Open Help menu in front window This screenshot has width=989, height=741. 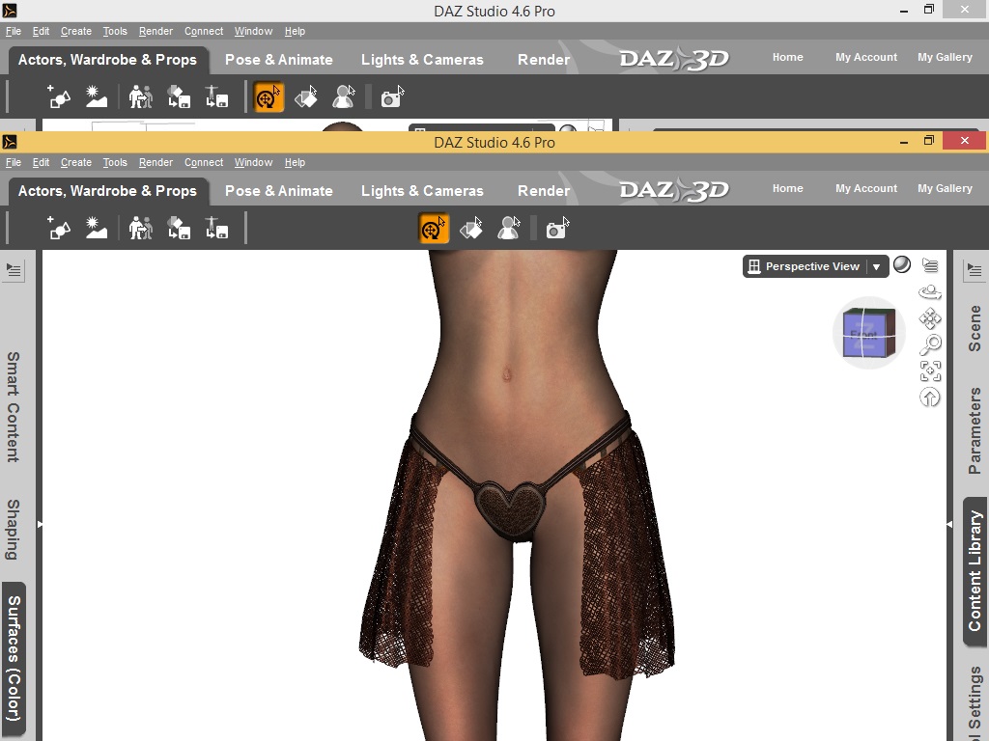[295, 162]
